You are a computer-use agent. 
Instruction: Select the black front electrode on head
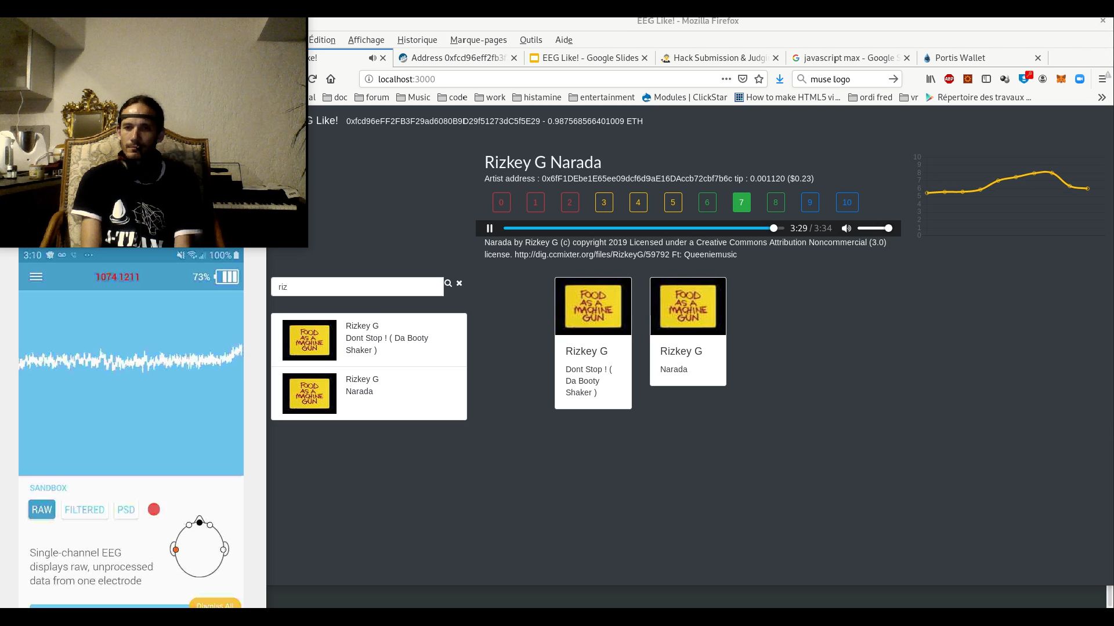(x=200, y=522)
